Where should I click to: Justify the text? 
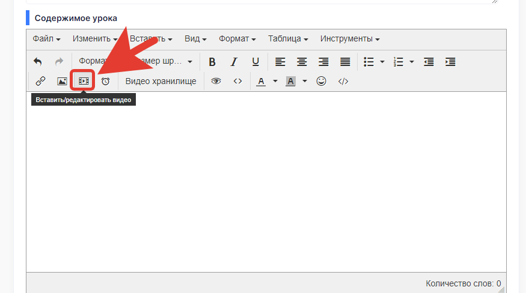click(345, 62)
